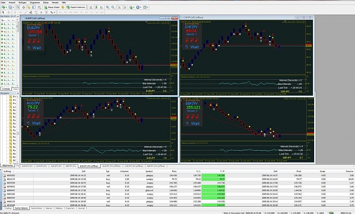Select the order row dated 2009.08.24 14:25
Viewport: 355px width, 214px height.
pyautogui.click(x=178, y=175)
